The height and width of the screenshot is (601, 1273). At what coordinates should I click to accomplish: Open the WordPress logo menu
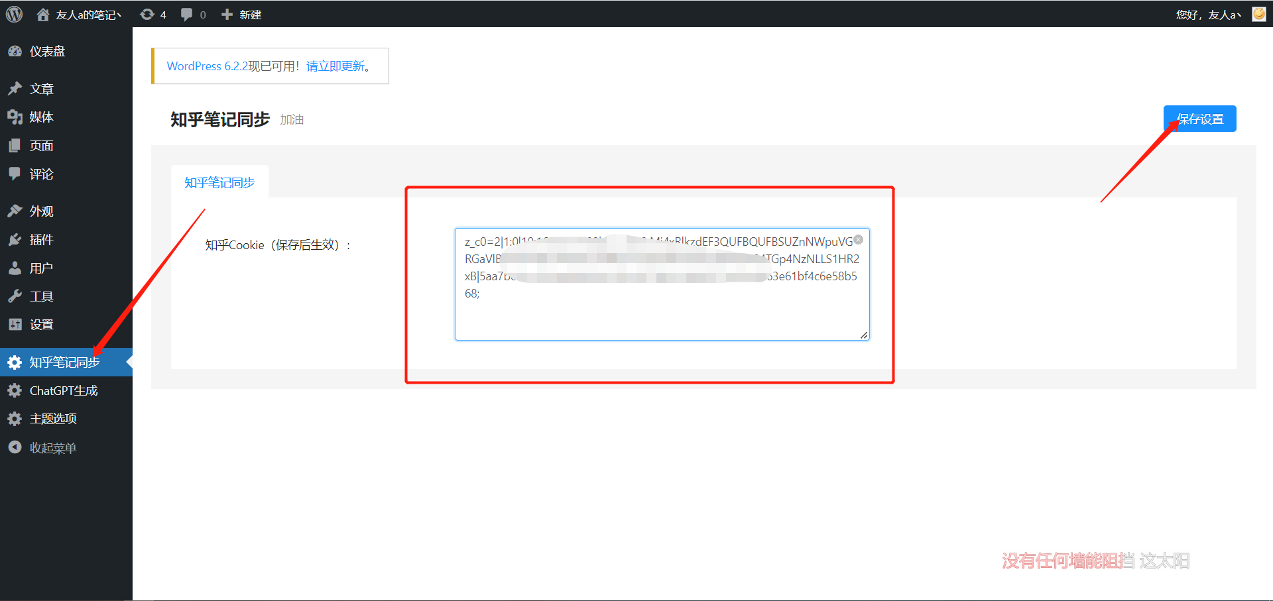click(x=14, y=14)
